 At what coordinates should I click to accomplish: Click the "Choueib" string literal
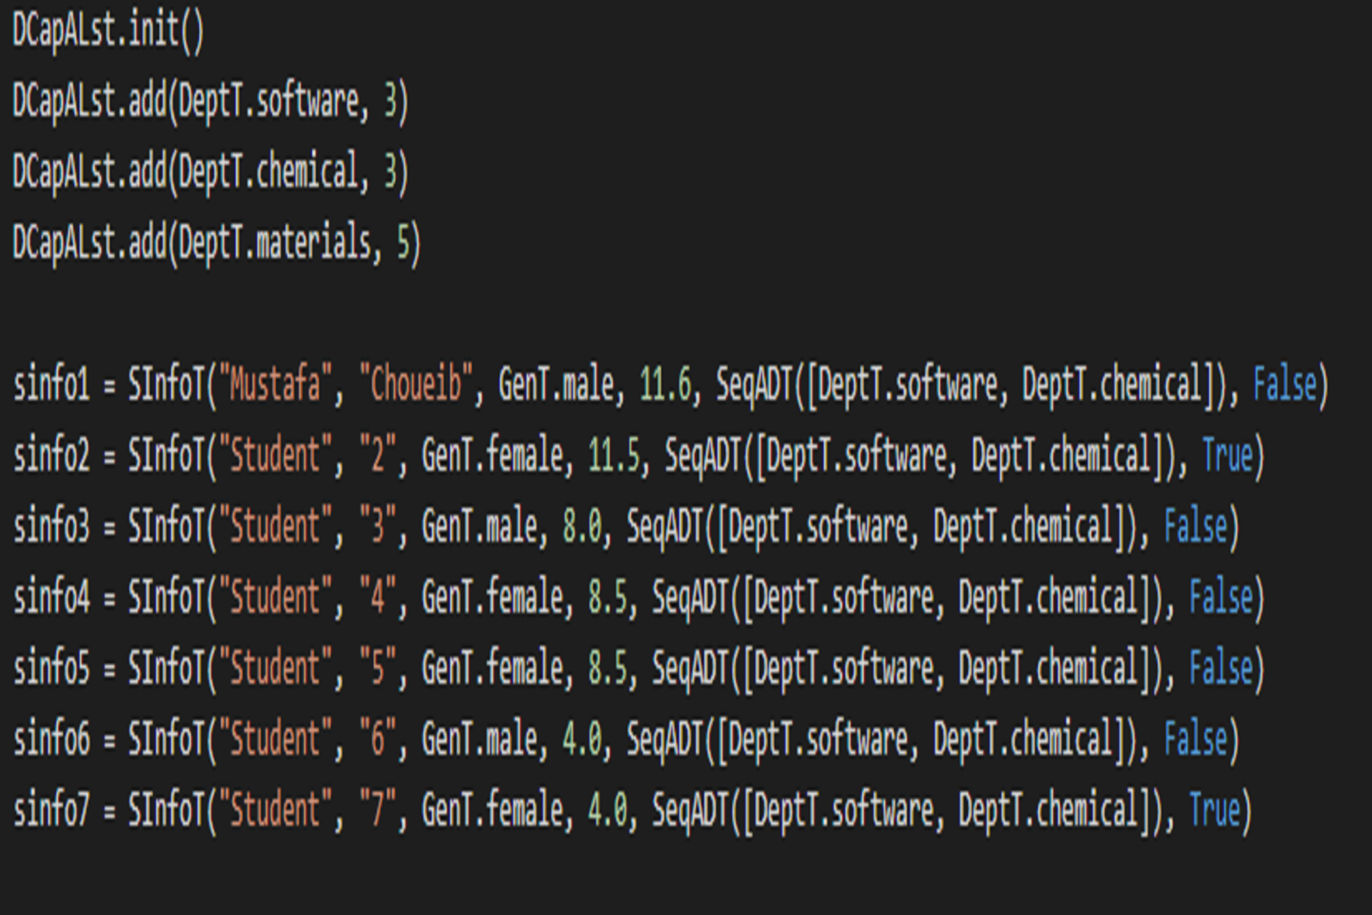click(416, 384)
